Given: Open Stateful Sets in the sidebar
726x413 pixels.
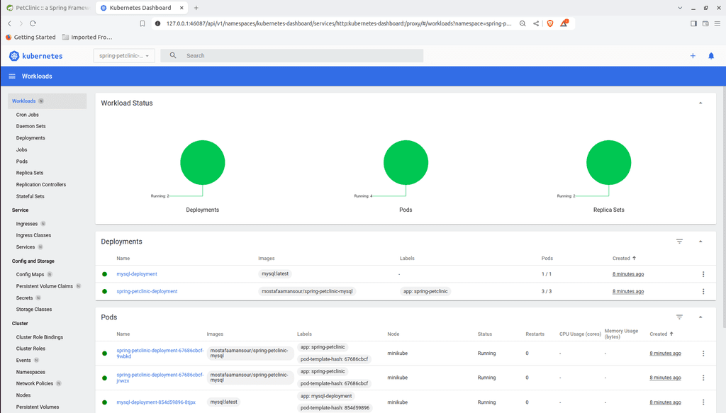Looking at the screenshot, I should pyautogui.click(x=30, y=196).
